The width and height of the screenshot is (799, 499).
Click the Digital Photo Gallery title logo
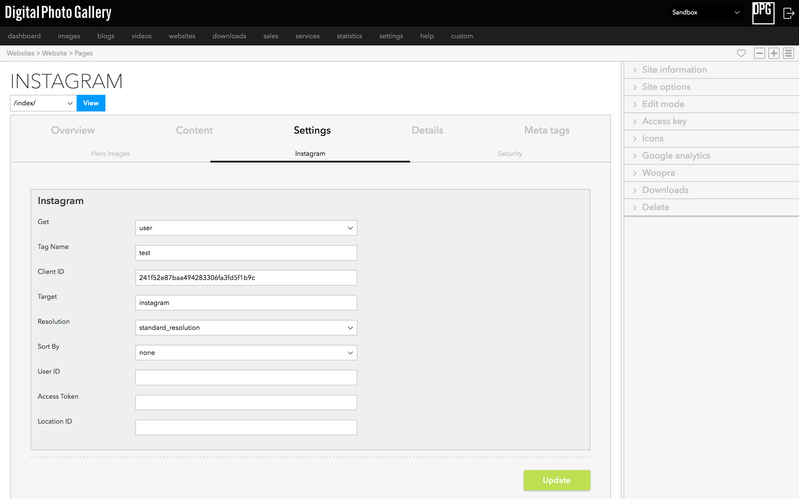pos(58,13)
